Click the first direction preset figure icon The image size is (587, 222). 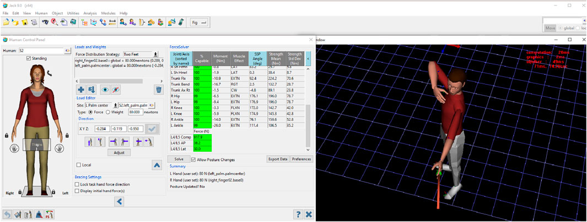89,142
